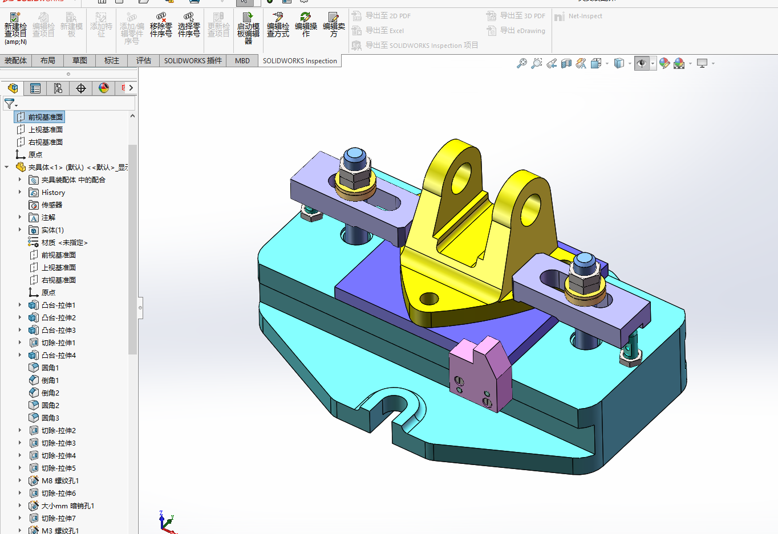Click the Zoom to Fit magnifier icon
Screen dimensions: 778x534
pyautogui.click(x=521, y=63)
